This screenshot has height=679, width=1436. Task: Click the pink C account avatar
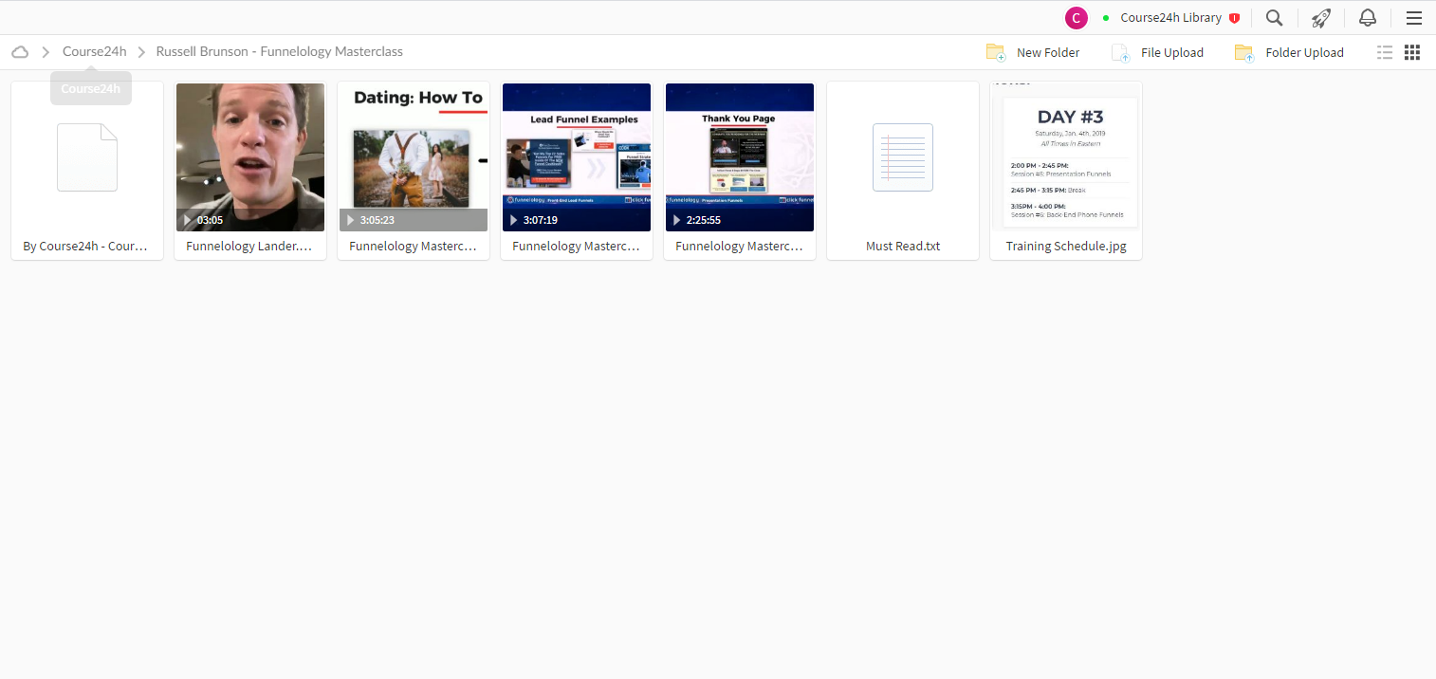(x=1077, y=18)
